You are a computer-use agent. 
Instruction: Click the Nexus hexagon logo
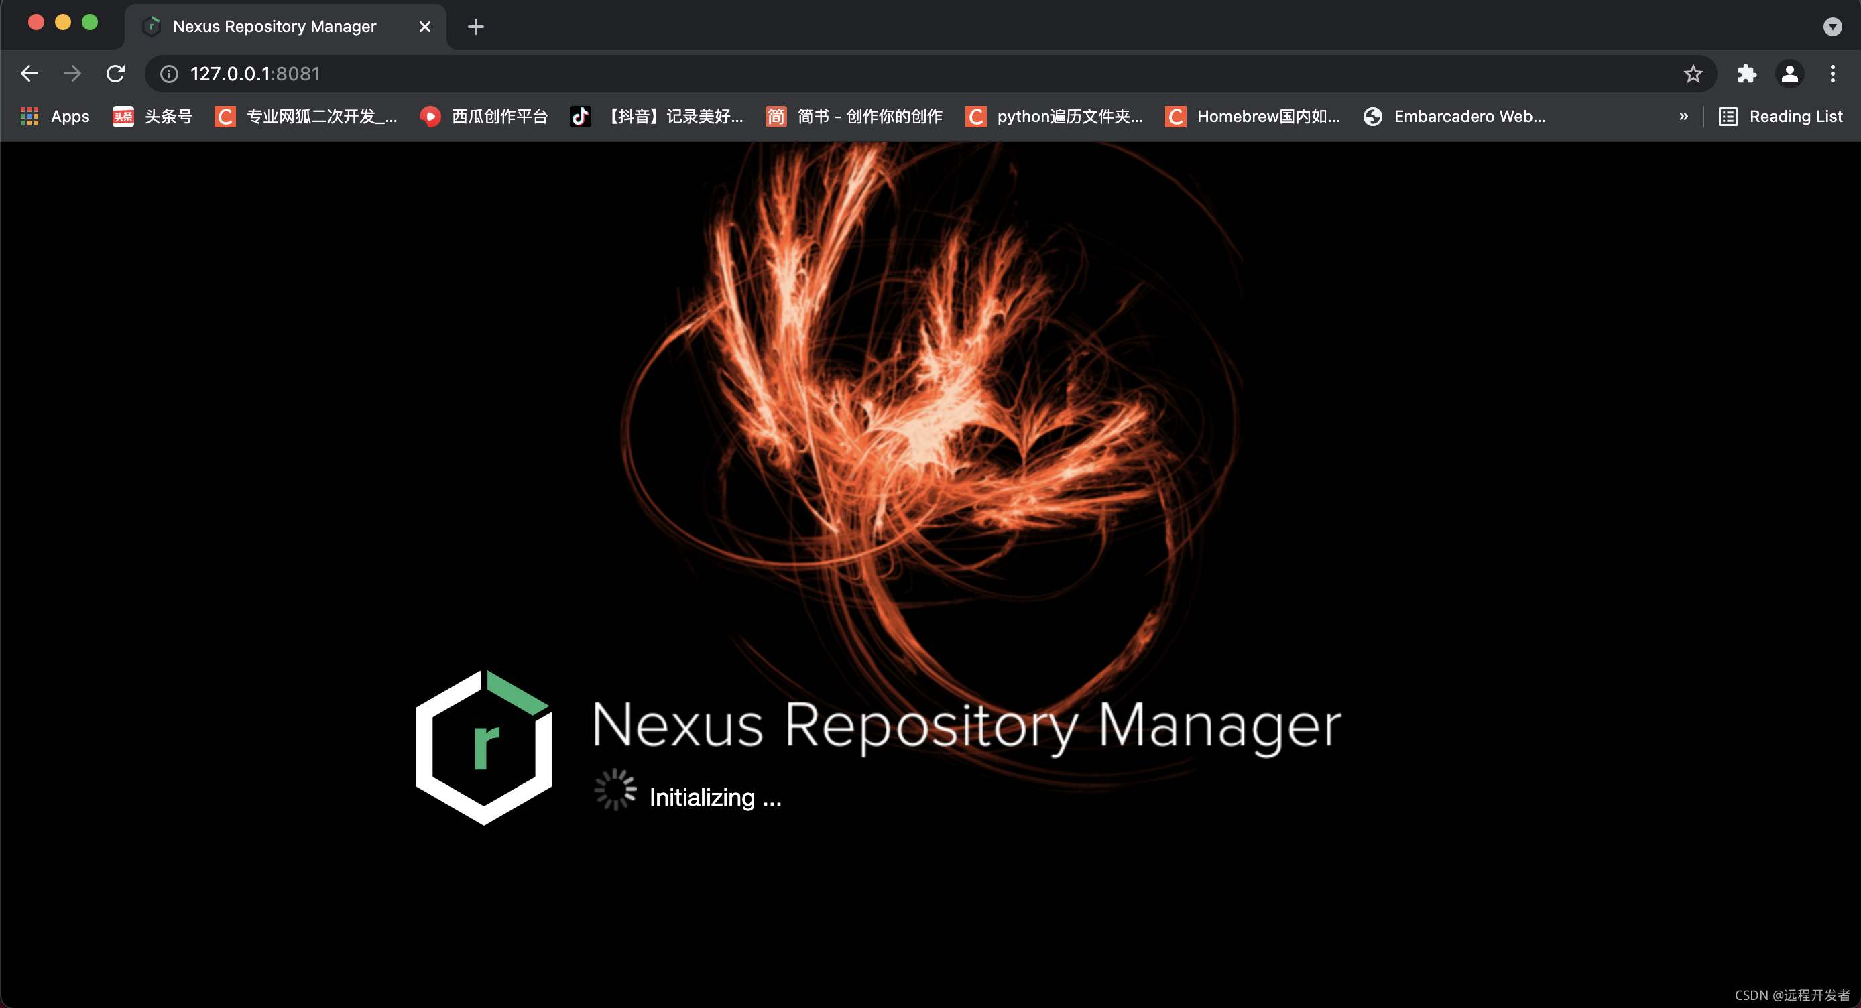point(484,747)
